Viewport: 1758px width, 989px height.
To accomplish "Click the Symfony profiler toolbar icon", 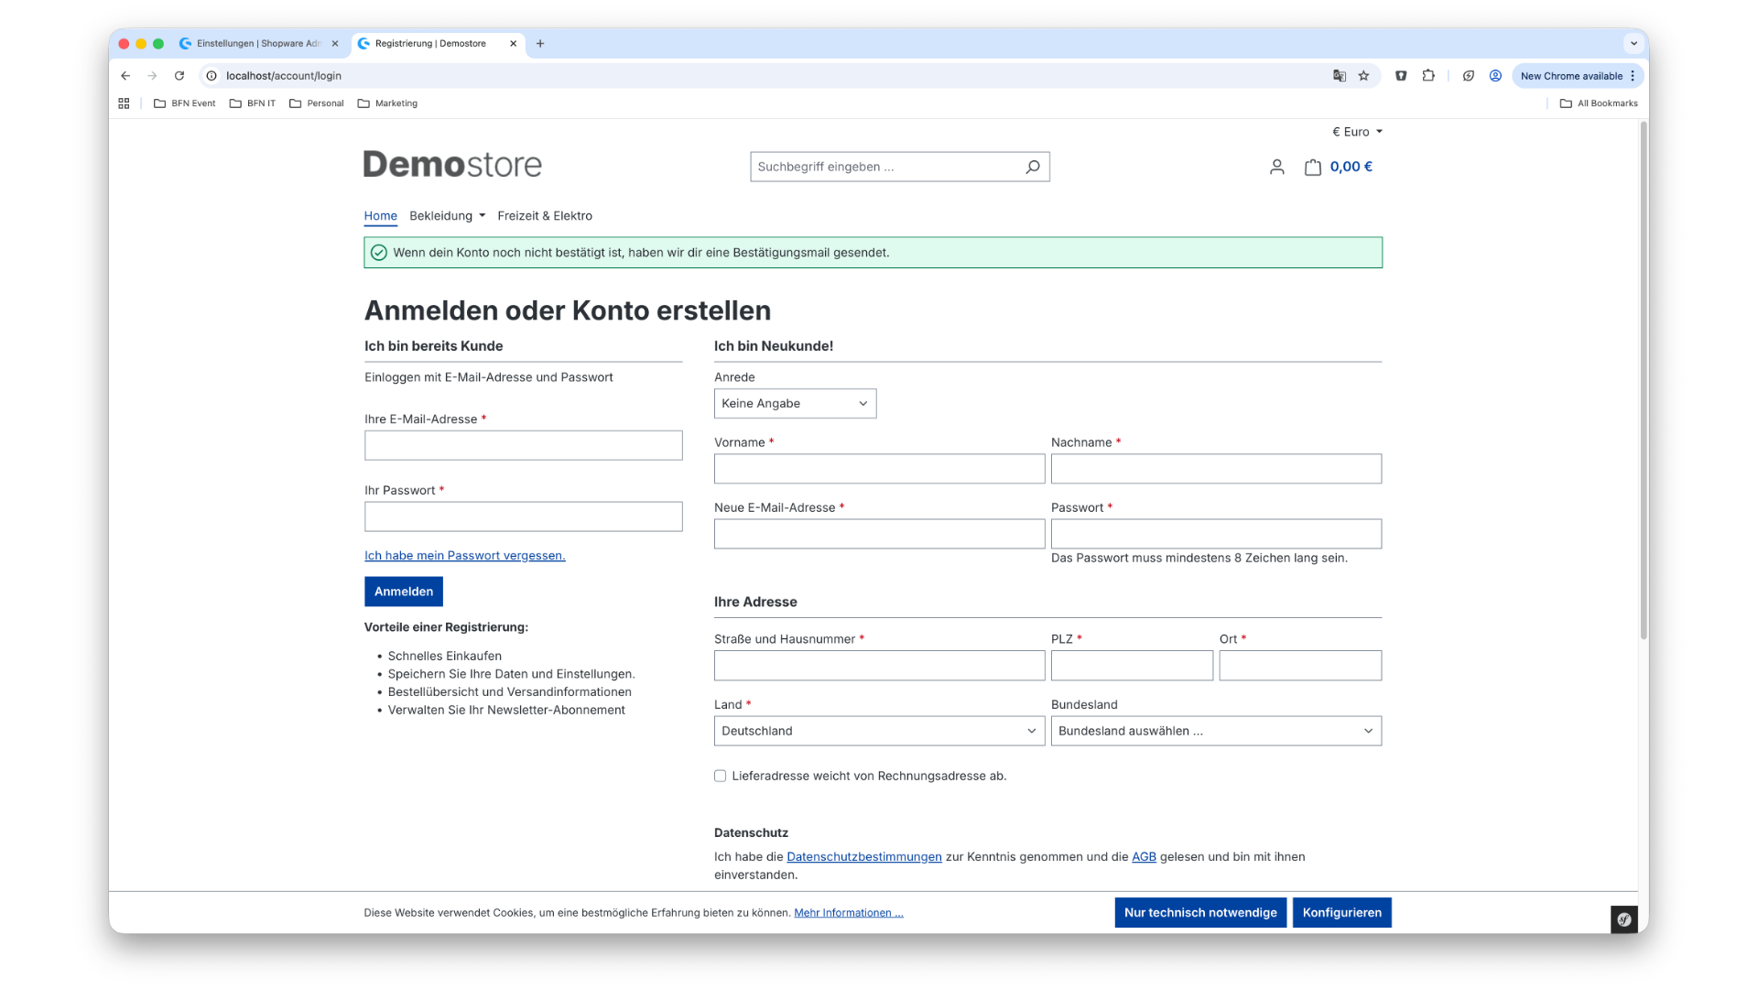I will [1623, 919].
